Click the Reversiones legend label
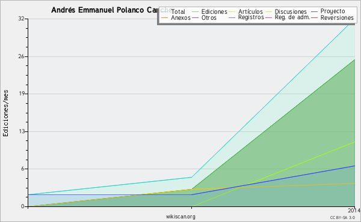361x222 pixels. [337, 17]
